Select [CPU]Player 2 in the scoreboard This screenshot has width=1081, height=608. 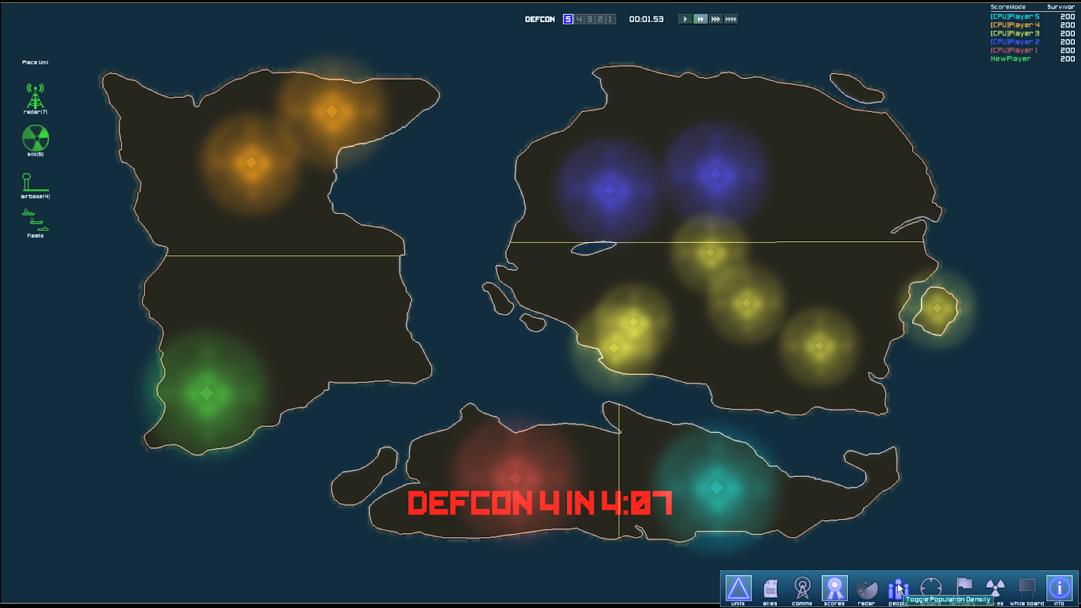[1015, 42]
